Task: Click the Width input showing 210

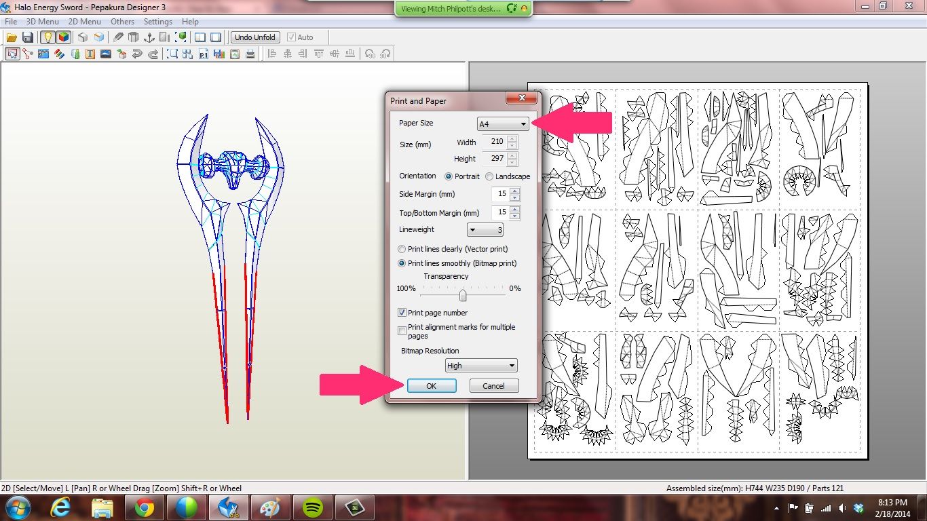Action: [497, 142]
